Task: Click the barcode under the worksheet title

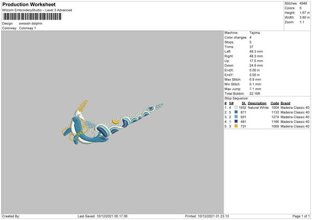Action: pos(32,17)
